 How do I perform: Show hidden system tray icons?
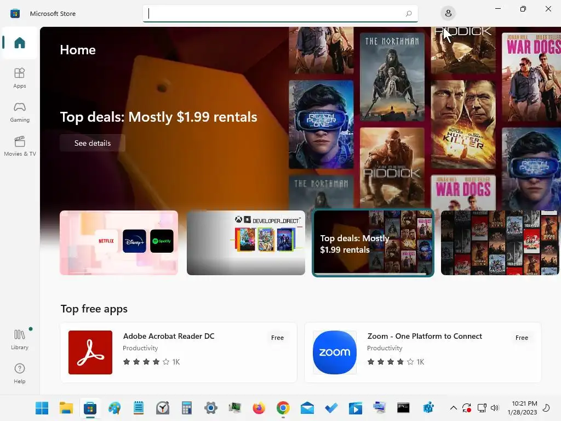coord(453,408)
